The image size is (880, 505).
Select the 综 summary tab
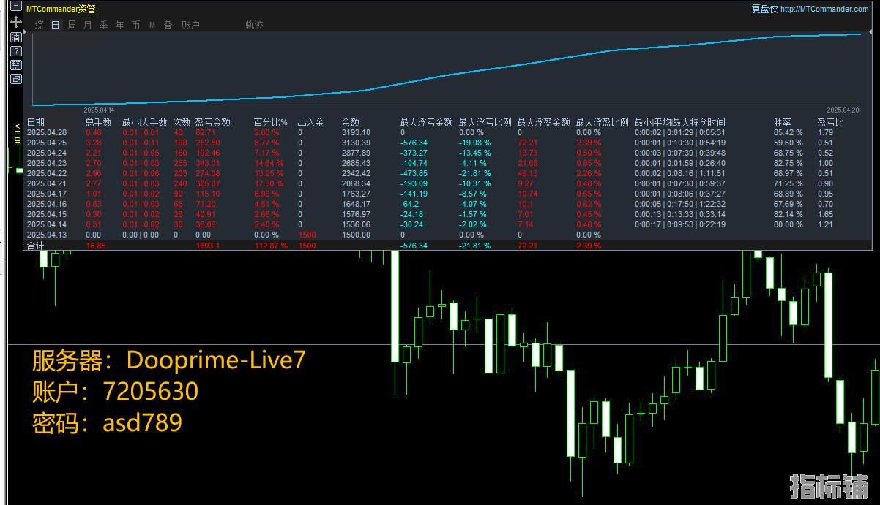pos(40,25)
